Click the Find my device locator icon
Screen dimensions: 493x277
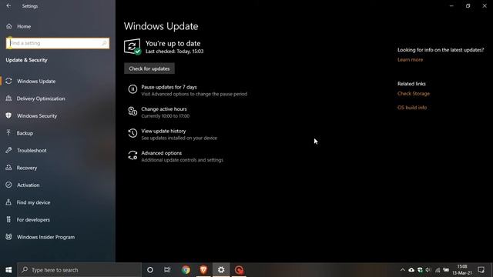(x=8, y=202)
